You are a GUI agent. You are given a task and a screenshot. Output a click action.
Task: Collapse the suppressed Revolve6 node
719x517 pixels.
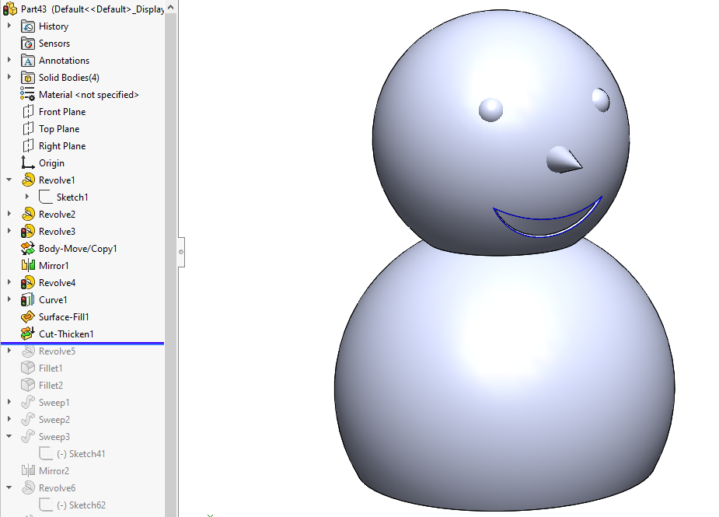coord(9,487)
